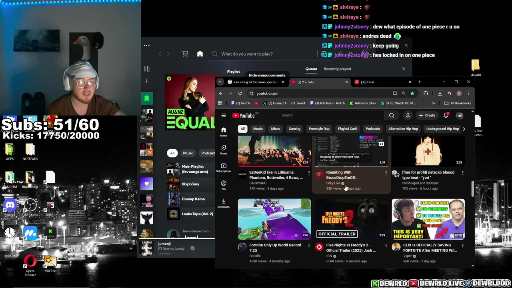The width and height of the screenshot is (512, 288).
Task: Switch to Spotify Recently played tab
Action: point(337,69)
